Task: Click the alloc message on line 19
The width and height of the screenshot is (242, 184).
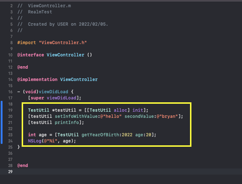Action: [x=120, y=110]
